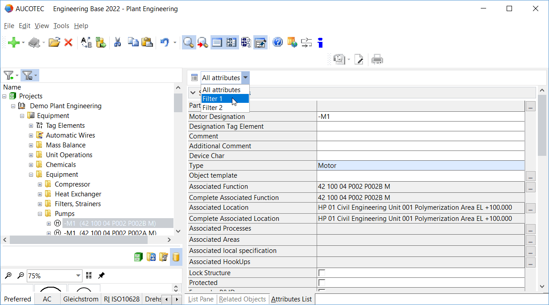
Task: Open the Tools menu
Action: pos(61,26)
